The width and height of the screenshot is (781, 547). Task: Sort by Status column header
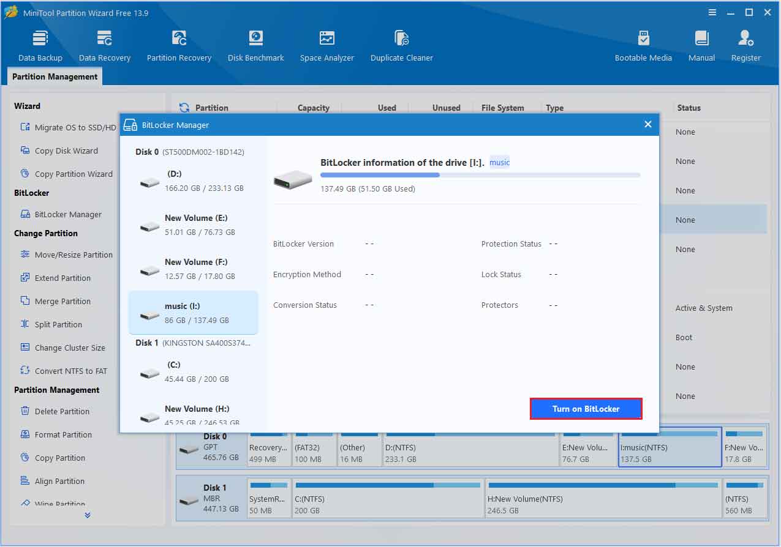coord(689,108)
